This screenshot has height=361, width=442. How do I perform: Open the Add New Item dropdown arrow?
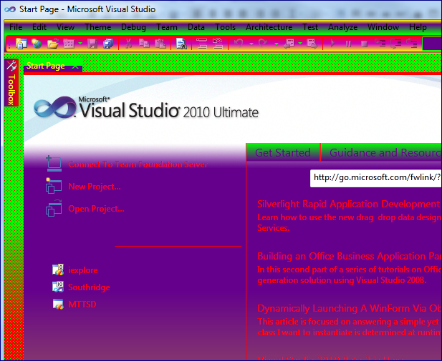point(80,44)
